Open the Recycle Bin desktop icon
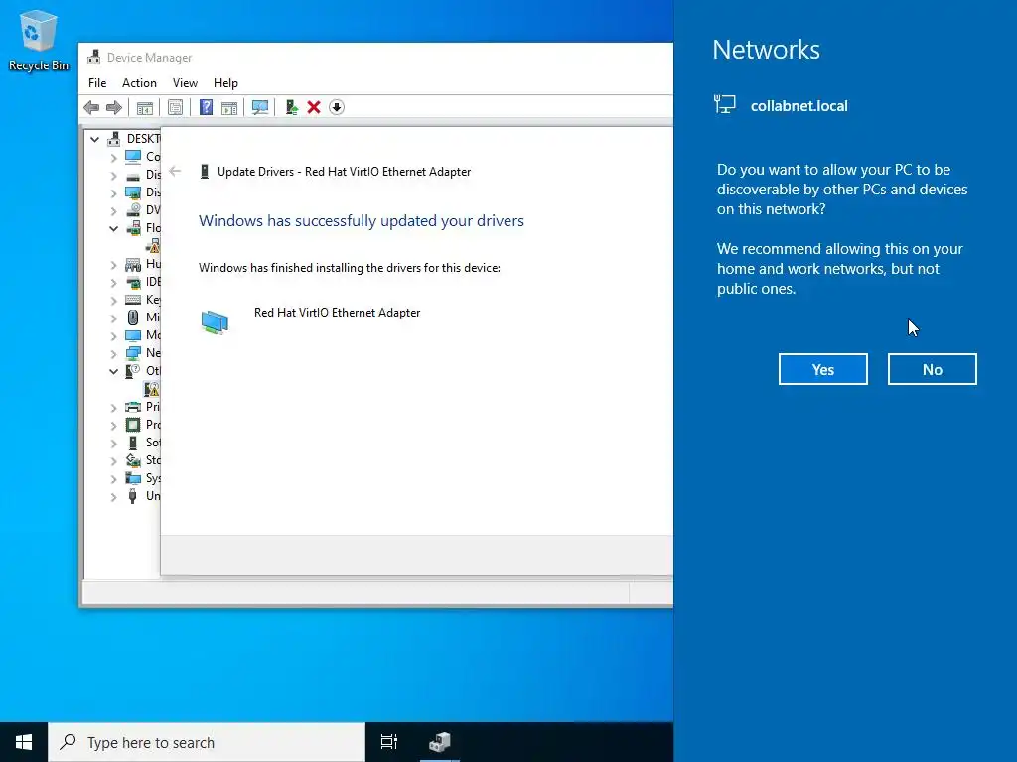 (39, 41)
